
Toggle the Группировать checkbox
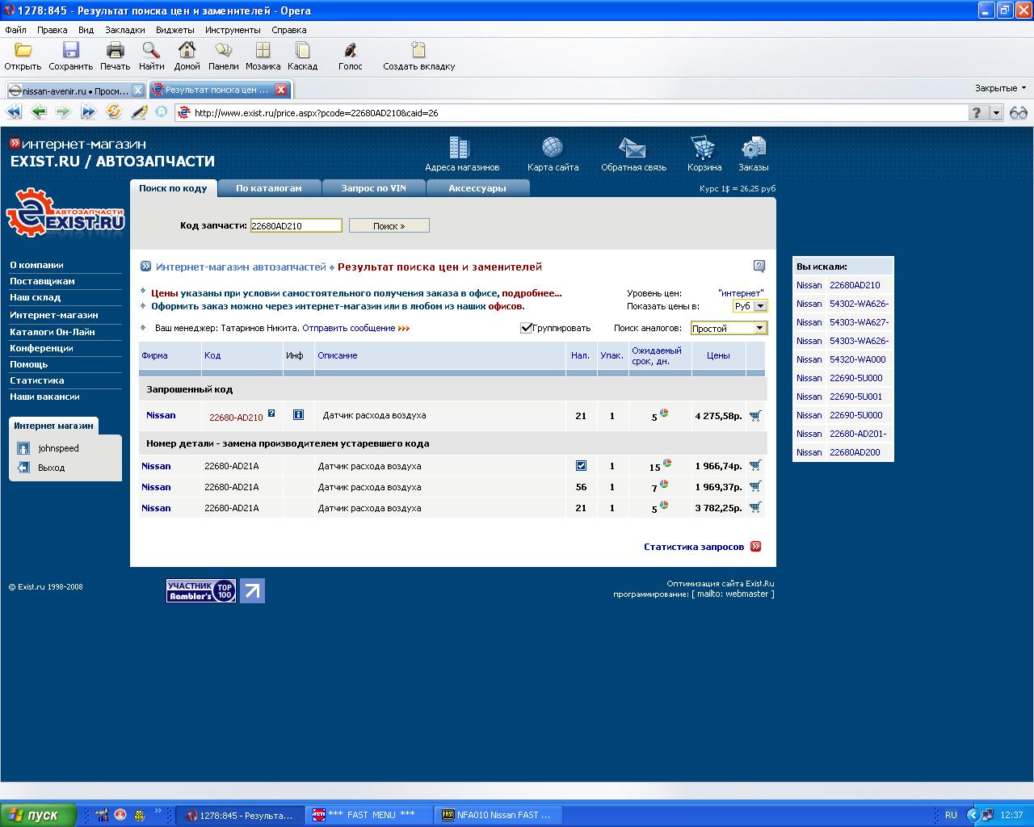pyautogui.click(x=526, y=328)
